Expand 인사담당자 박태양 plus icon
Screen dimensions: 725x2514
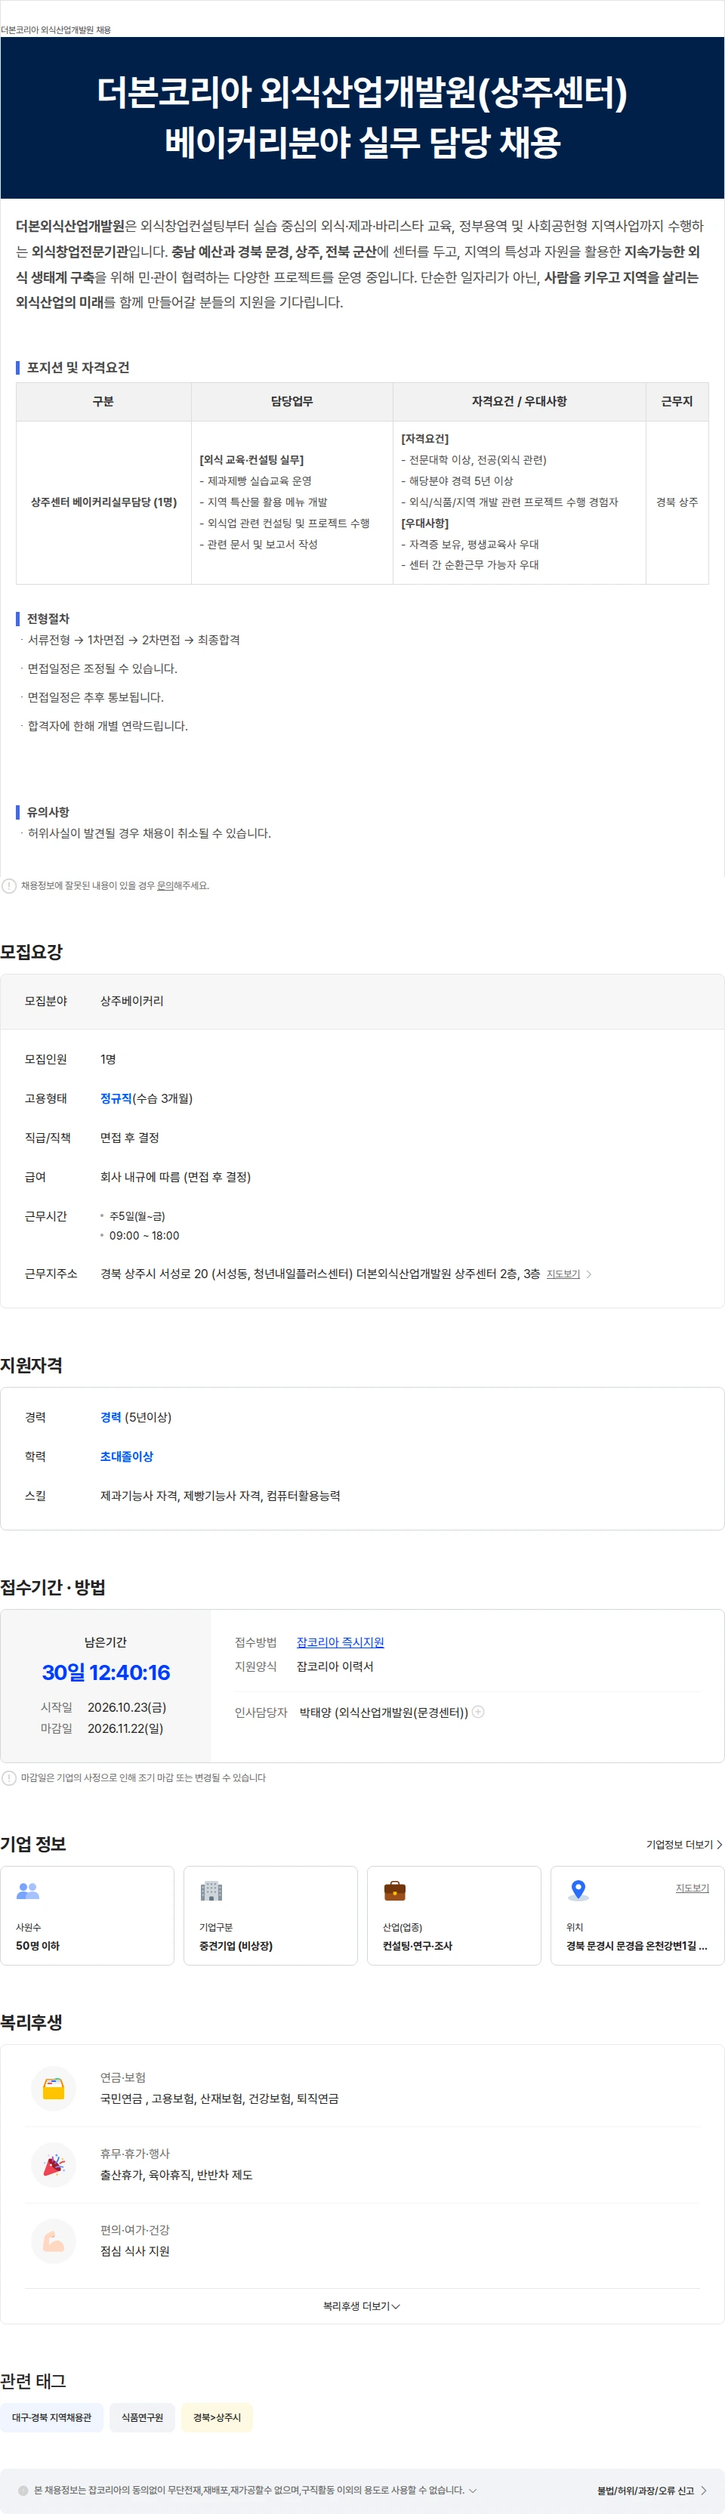click(478, 1712)
